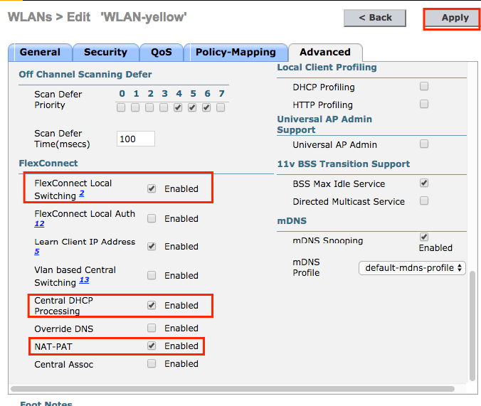Toggle Scan Defer Priority 1 checkbox
Viewport: 481px width, 406px height.
click(x=135, y=107)
